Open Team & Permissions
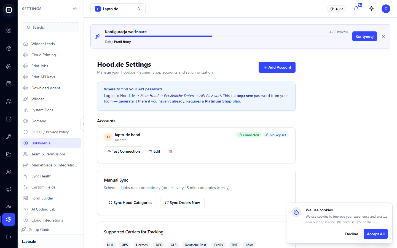397x248 pixels. tap(50, 154)
